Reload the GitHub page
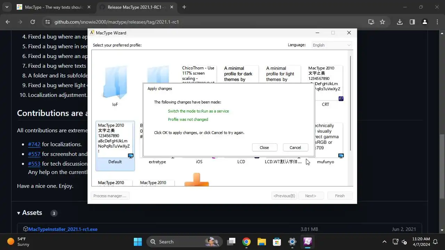This screenshot has width=445, height=250. click(x=33, y=22)
